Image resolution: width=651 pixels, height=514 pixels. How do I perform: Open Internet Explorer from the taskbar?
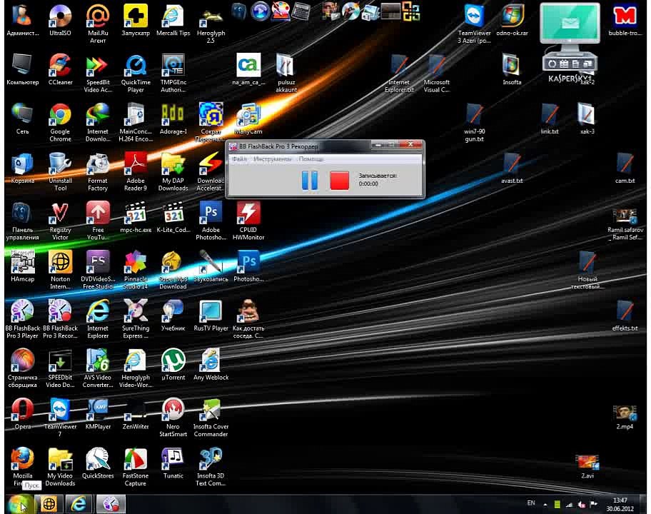coord(78,504)
